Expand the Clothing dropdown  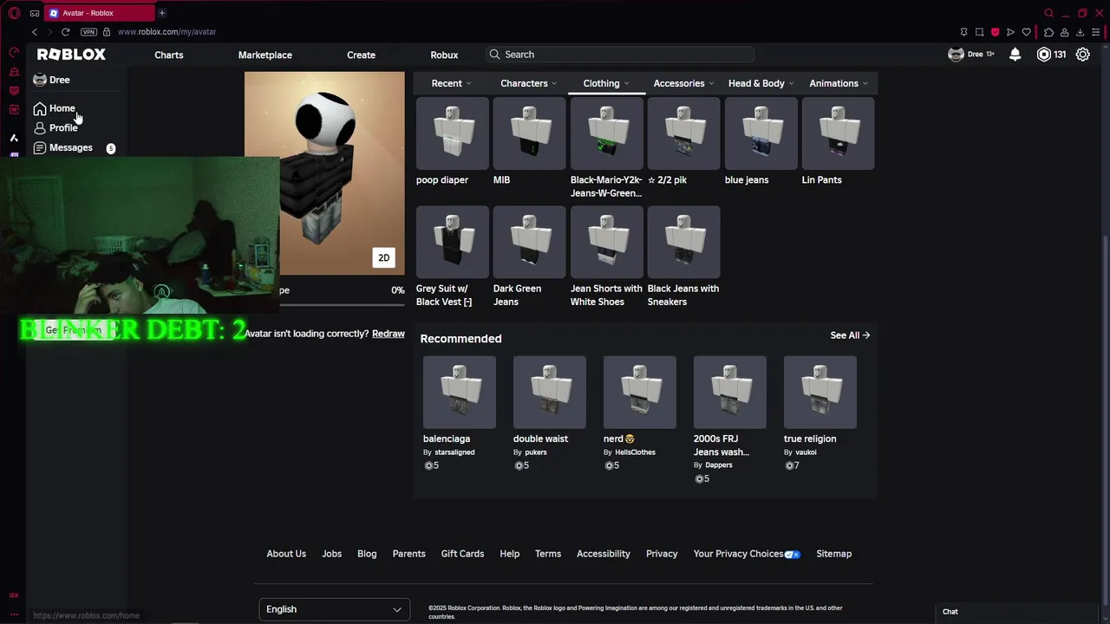click(x=606, y=83)
